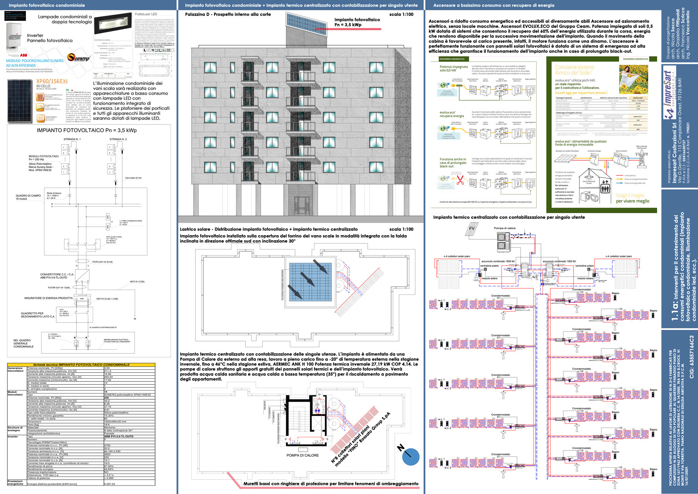Select 'Impianto fotovoltaico condominiale' header on far left
Image resolution: width=698 pixels, height=494 pixels.
pos(47,5)
